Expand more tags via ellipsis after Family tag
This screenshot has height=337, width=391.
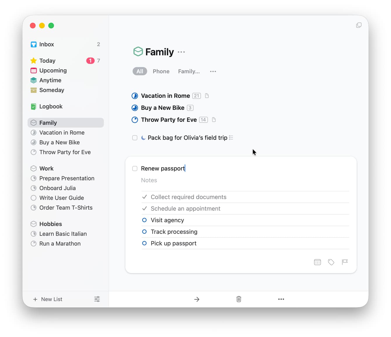point(213,71)
